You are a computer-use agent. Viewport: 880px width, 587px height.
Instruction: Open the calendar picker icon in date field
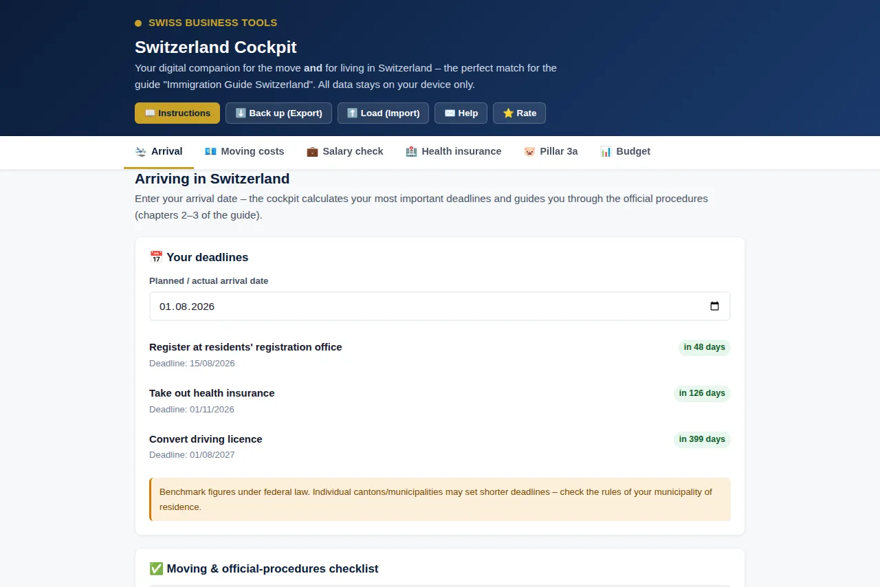pos(714,307)
